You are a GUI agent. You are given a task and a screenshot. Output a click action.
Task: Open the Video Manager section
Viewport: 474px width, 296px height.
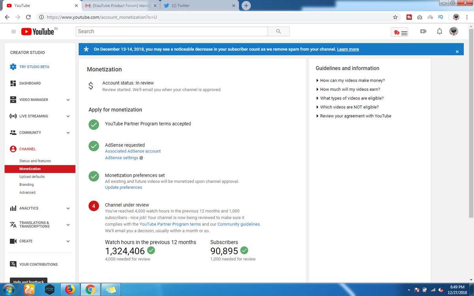[x=34, y=100]
